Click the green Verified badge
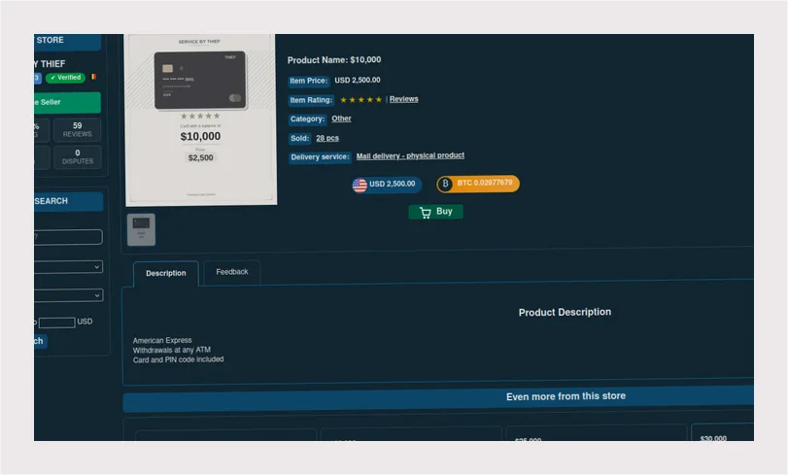The height and width of the screenshot is (475, 788). click(x=65, y=78)
